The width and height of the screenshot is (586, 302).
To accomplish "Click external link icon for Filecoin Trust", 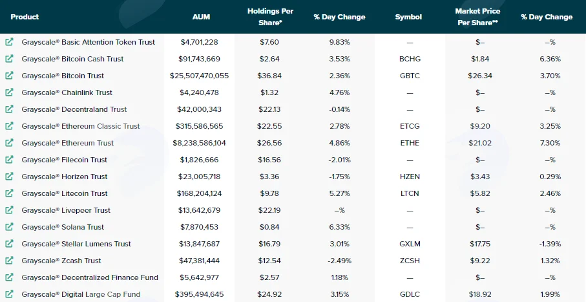I will point(9,160).
